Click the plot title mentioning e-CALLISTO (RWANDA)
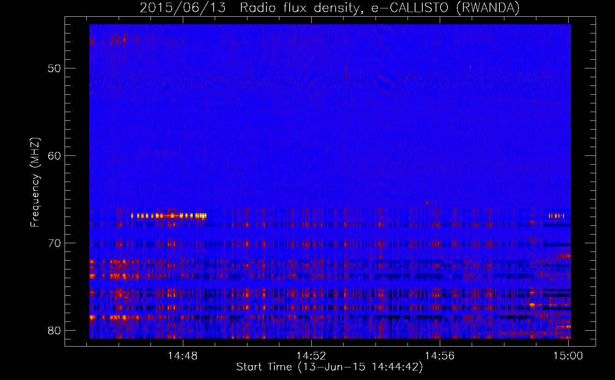This screenshot has width=615, height=380. tap(330, 8)
